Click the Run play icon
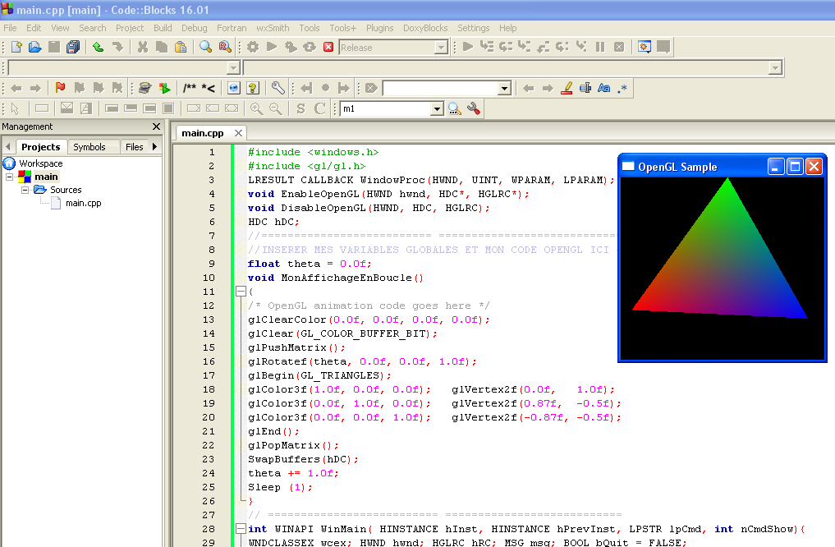The image size is (835, 547). [272, 47]
